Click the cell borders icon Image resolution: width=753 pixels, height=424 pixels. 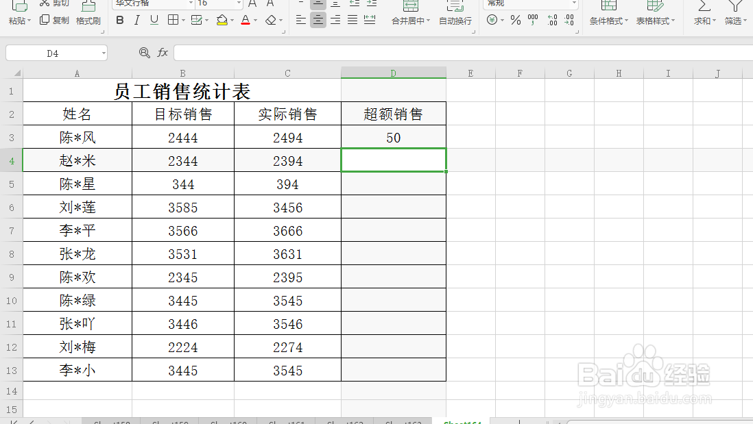173,20
